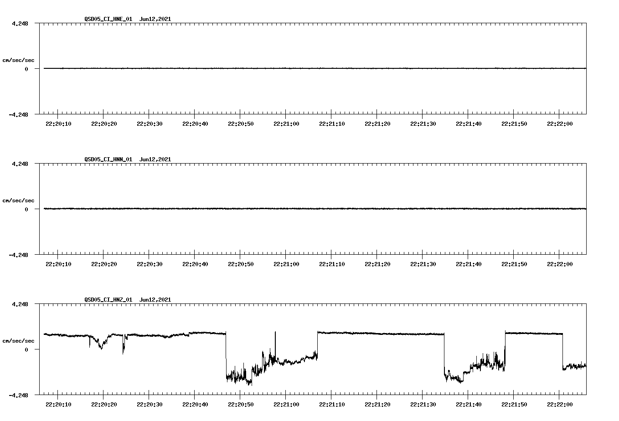Click the zero label on HNN plot axis

point(26,210)
